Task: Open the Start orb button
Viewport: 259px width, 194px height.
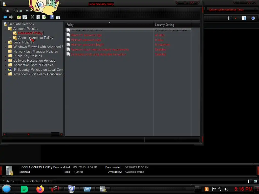Action: tap(7, 189)
